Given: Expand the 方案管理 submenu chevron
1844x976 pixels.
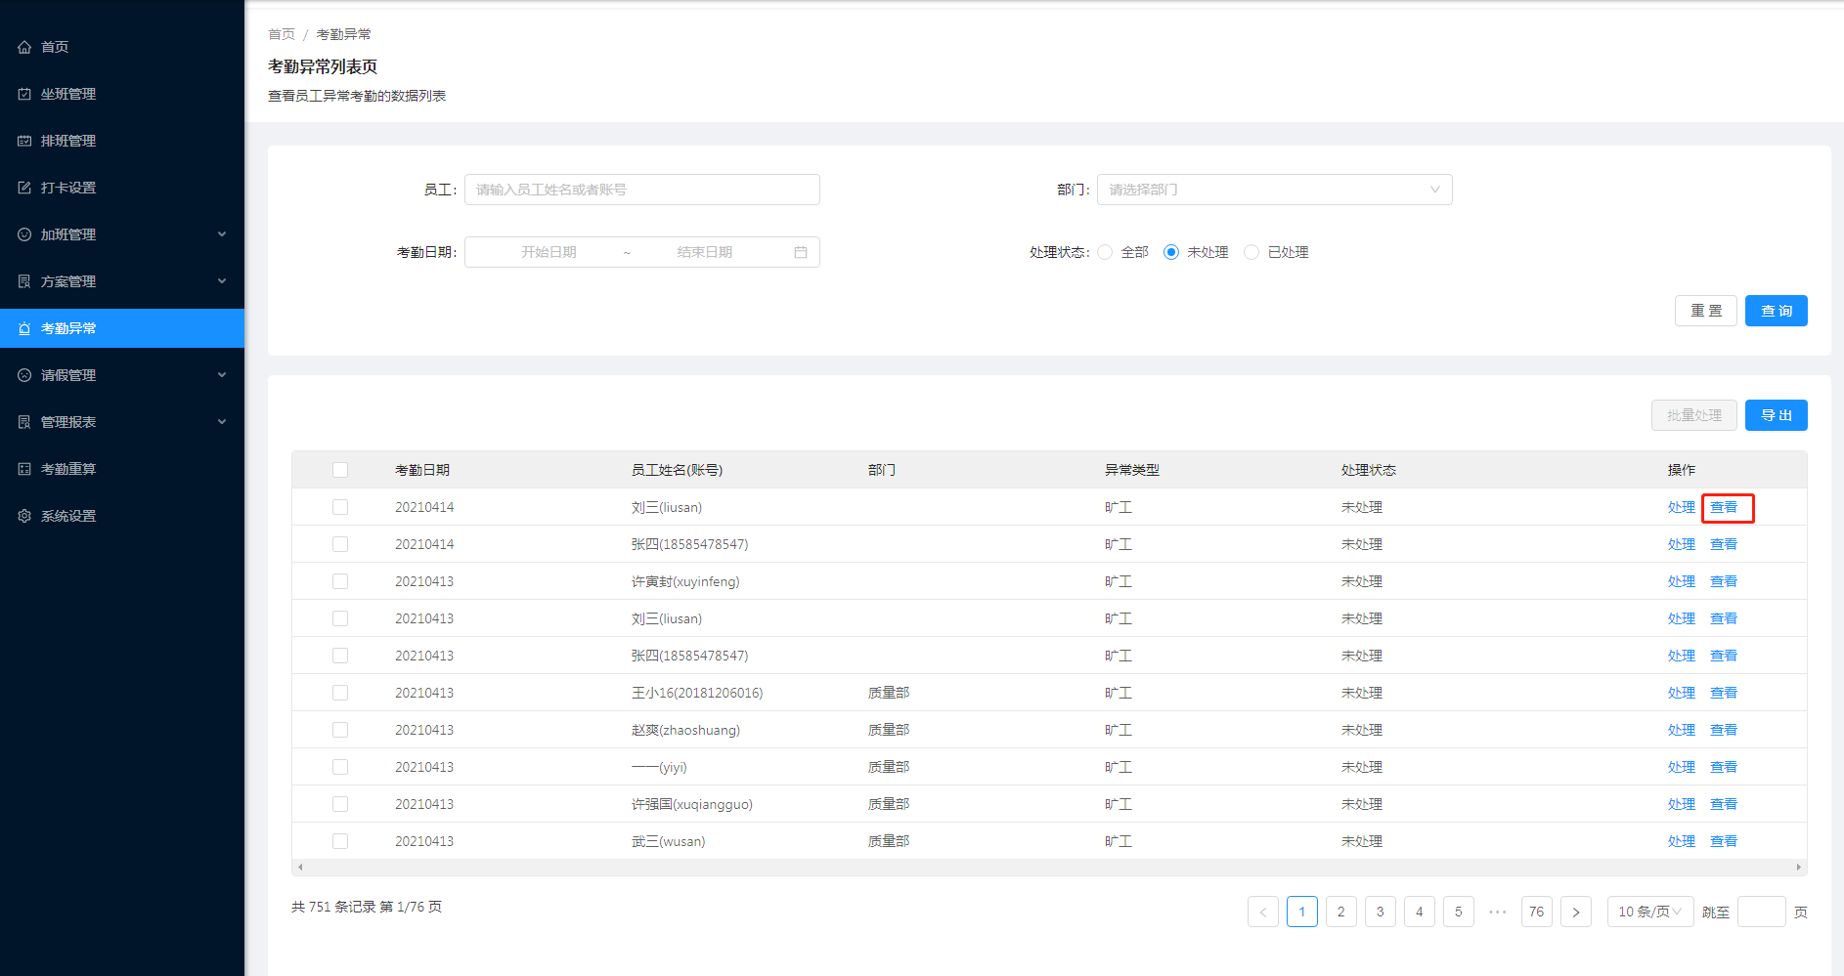Looking at the screenshot, I should tap(222, 281).
